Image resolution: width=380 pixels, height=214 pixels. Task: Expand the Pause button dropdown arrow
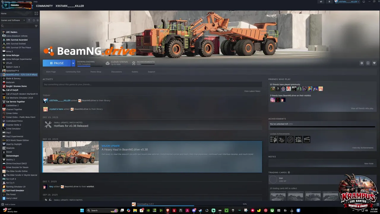tap(73, 63)
